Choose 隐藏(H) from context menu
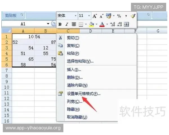169x135 pixels. click(73, 109)
